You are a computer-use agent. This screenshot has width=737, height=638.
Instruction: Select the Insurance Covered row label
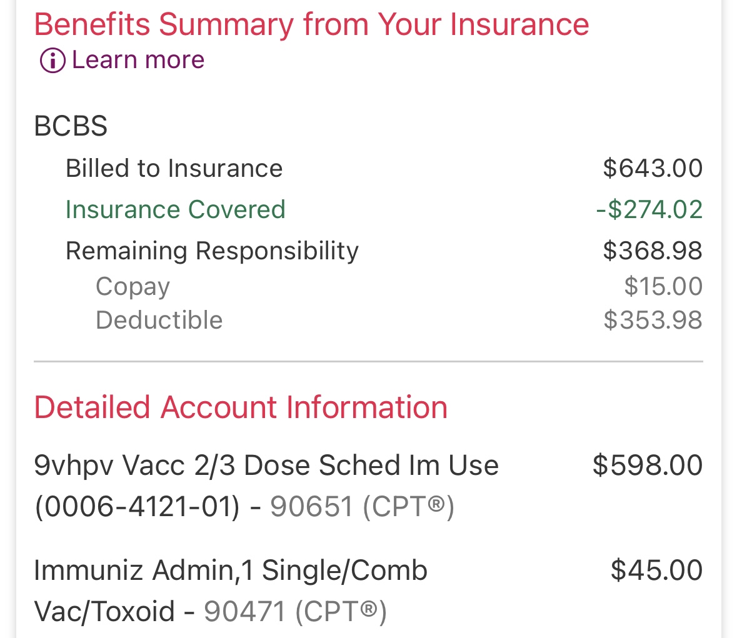pos(175,209)
